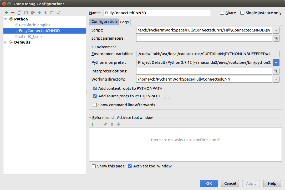
Task: Edit environment variables via ellipsis button
Action: pyautogui.click(x=276, y=54)
